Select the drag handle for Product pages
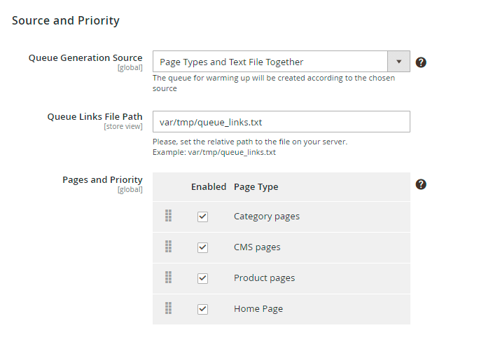 [x=168, y=278]
